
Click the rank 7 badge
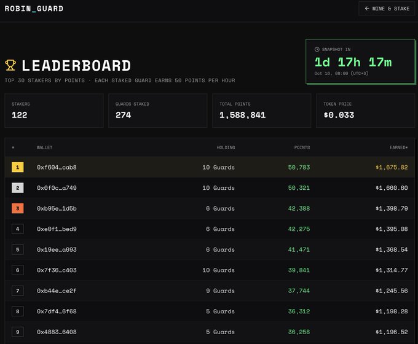pos(18,291)
